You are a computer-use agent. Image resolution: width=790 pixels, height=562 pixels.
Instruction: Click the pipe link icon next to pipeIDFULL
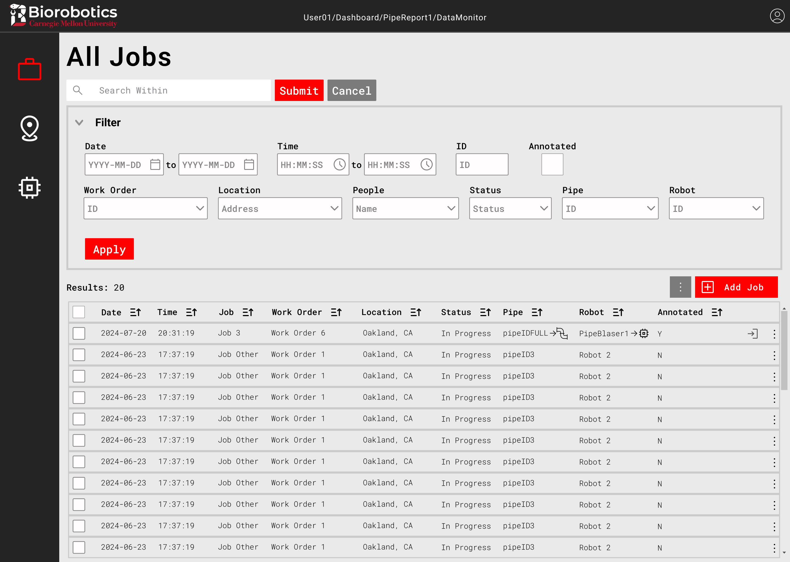click(x=562, y=333)
